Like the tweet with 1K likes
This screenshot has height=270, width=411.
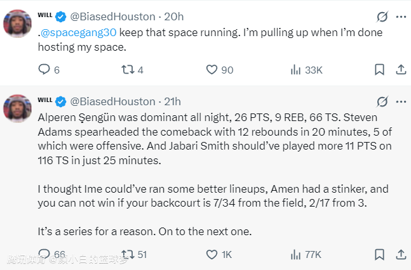pos(212,254)
